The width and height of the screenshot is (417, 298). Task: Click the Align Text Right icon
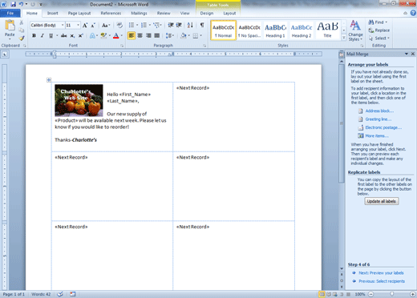148,35
